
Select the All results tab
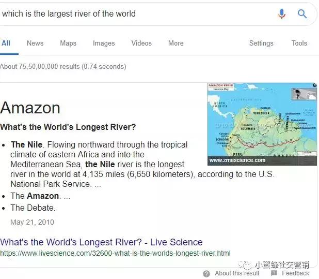6,43
